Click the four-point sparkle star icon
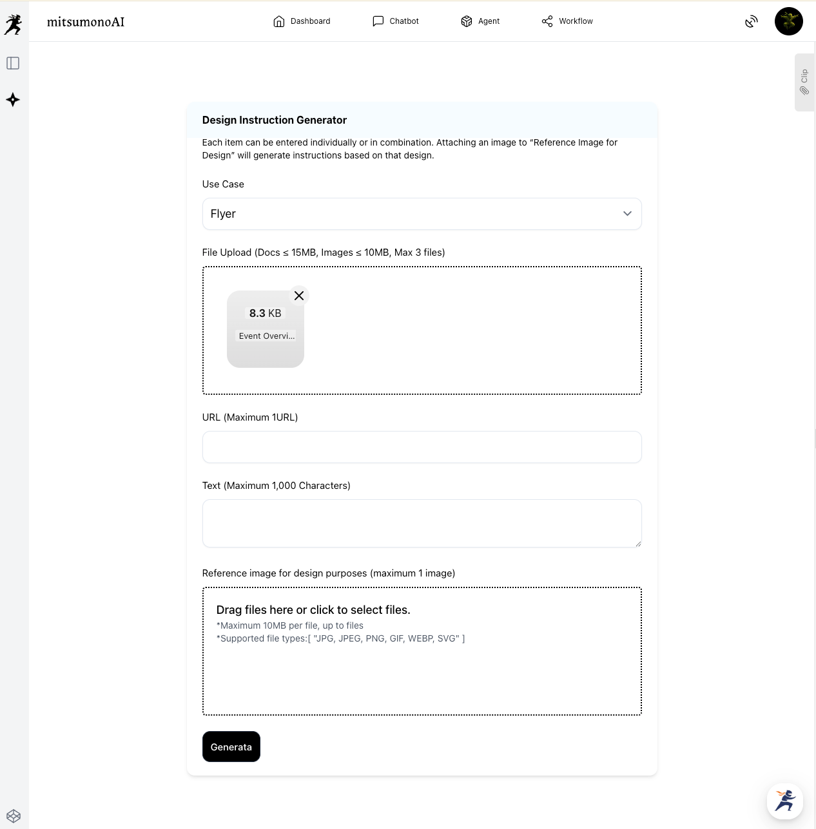Image resolution: width=816 pixels, height=829 pixels. click(x=13, y=100)
